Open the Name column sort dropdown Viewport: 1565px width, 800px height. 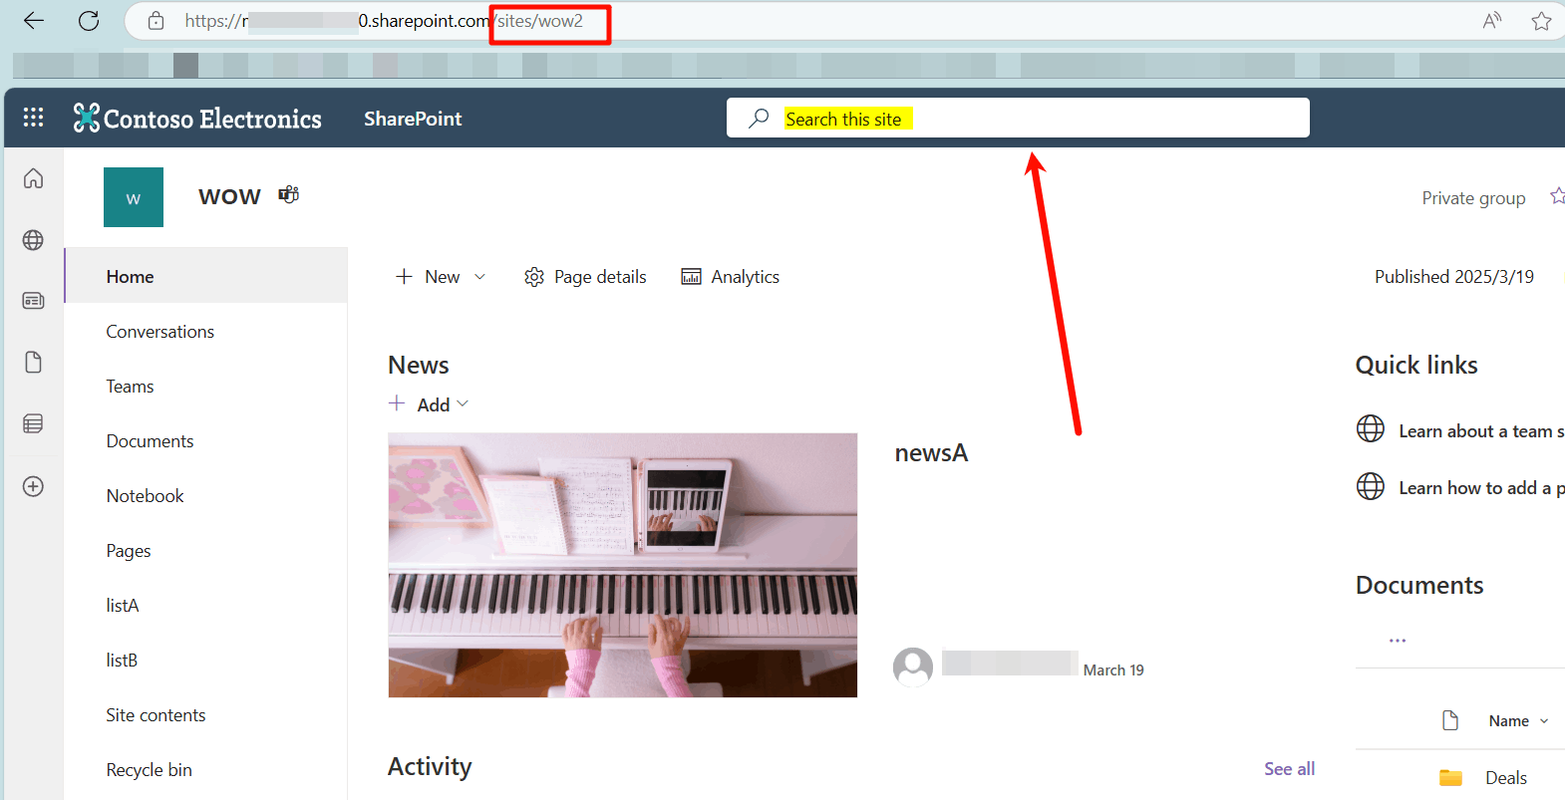(x=1544, y=721)
